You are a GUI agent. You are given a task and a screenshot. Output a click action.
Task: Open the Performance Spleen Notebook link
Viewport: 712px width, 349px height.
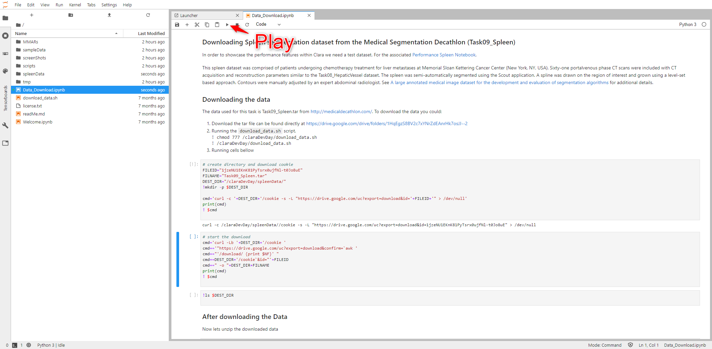444,55
